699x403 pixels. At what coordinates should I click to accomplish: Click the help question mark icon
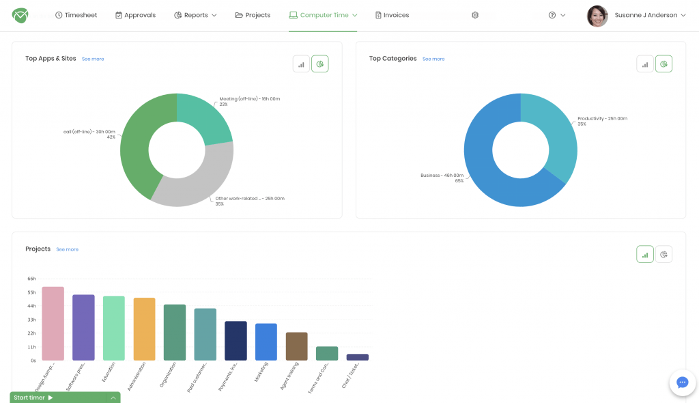click(x=552, y=15)
